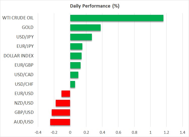This screenshot has width=189, height=137.
Task: Select the AUD/USD red bar
Action: click(x=60, y=122)
